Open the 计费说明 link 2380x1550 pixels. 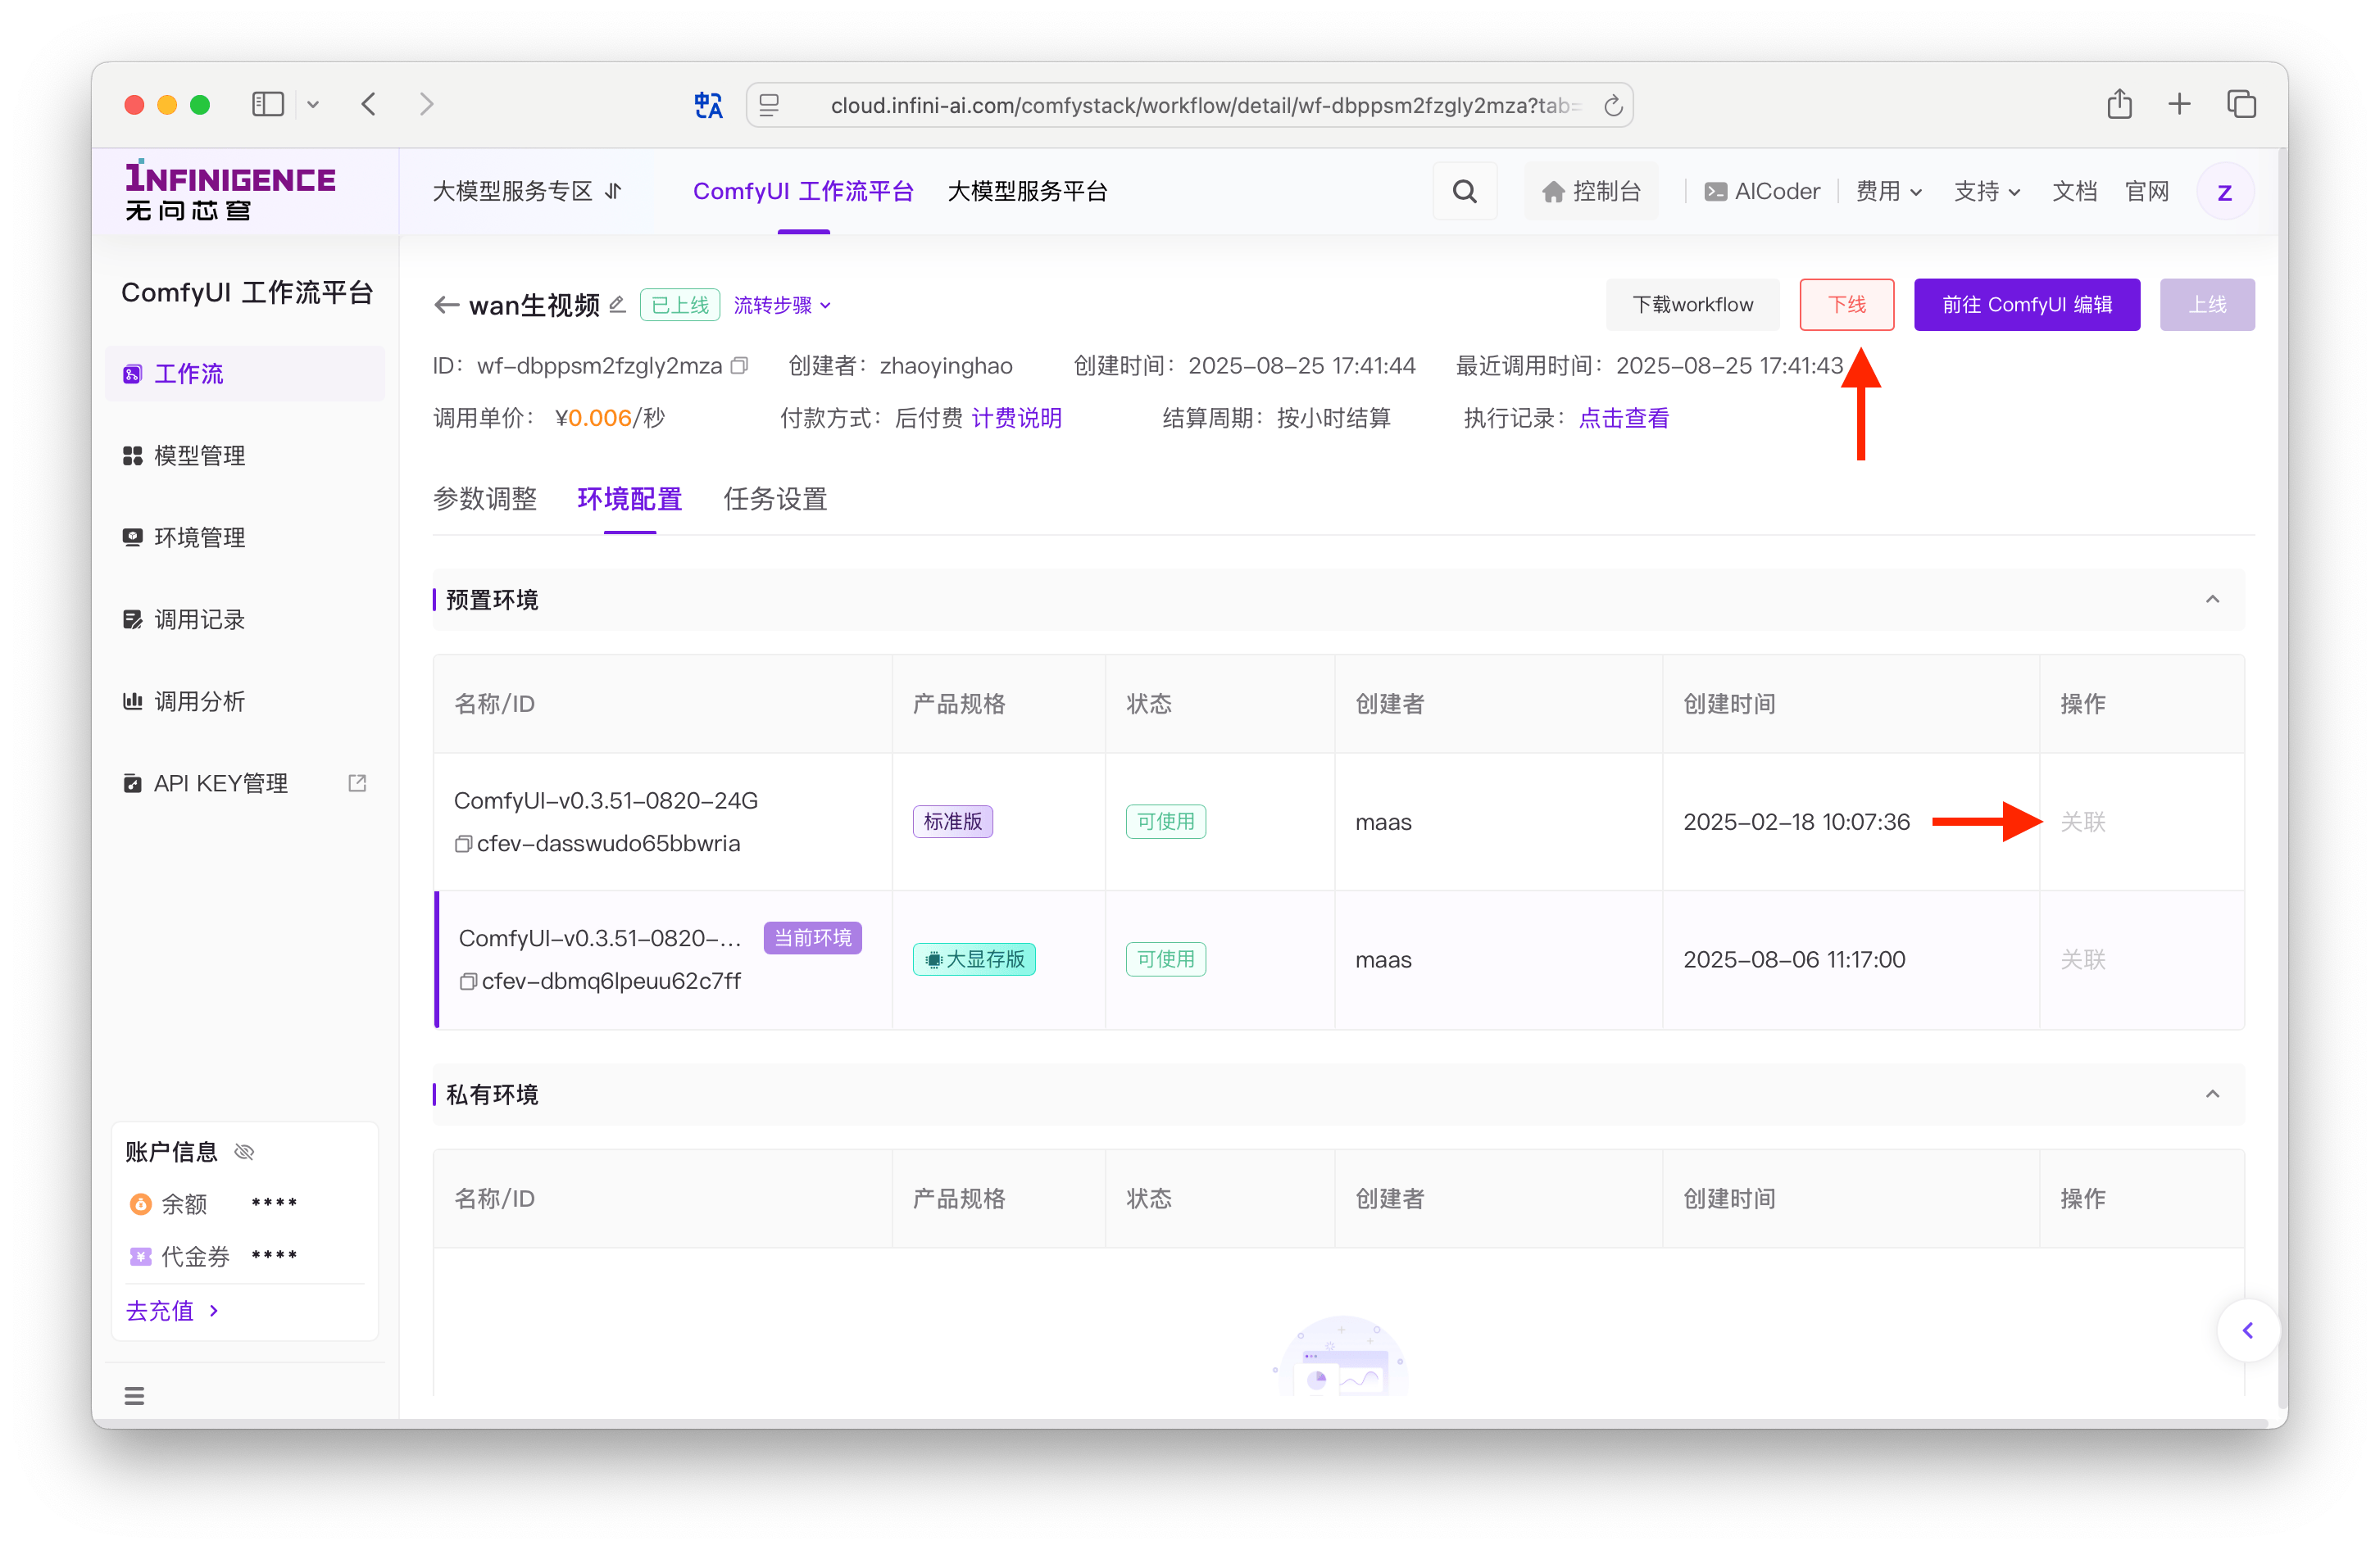pos(1016,418)
